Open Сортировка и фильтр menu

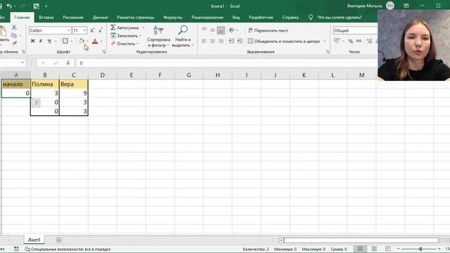point(158,36)
